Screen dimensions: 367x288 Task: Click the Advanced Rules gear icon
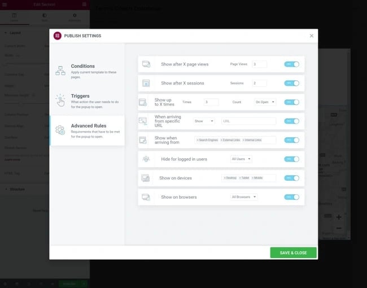tap(60, 130)
